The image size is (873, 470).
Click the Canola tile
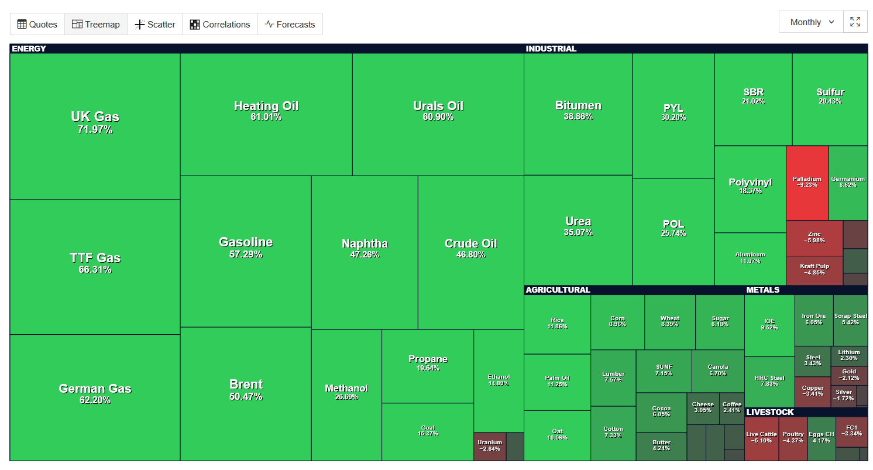click(x=718, y=371)
